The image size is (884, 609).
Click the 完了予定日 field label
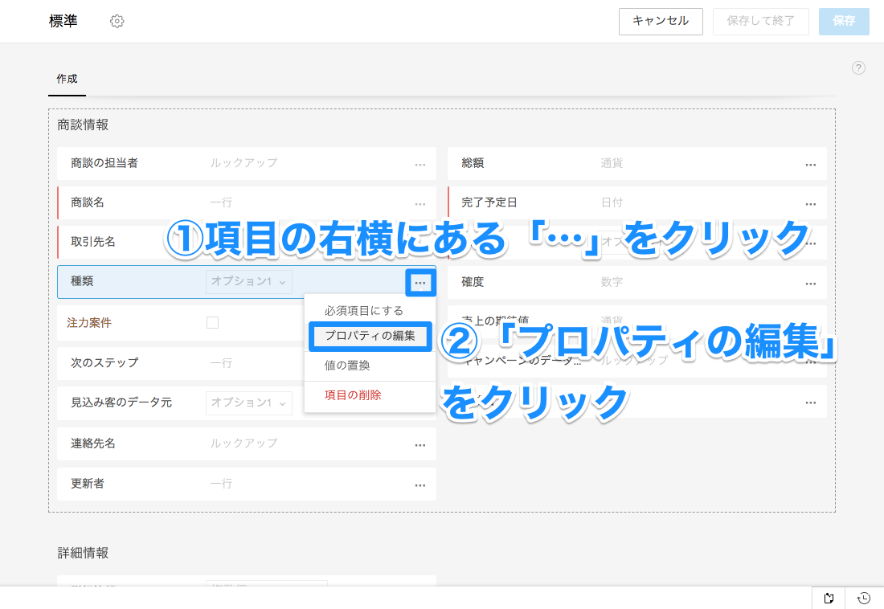[489, 202]
